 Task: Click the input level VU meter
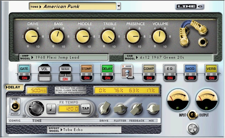click(178, 100)
